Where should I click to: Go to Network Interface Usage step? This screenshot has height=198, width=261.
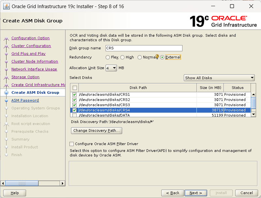pyautogui.click(x=34, y=69)
